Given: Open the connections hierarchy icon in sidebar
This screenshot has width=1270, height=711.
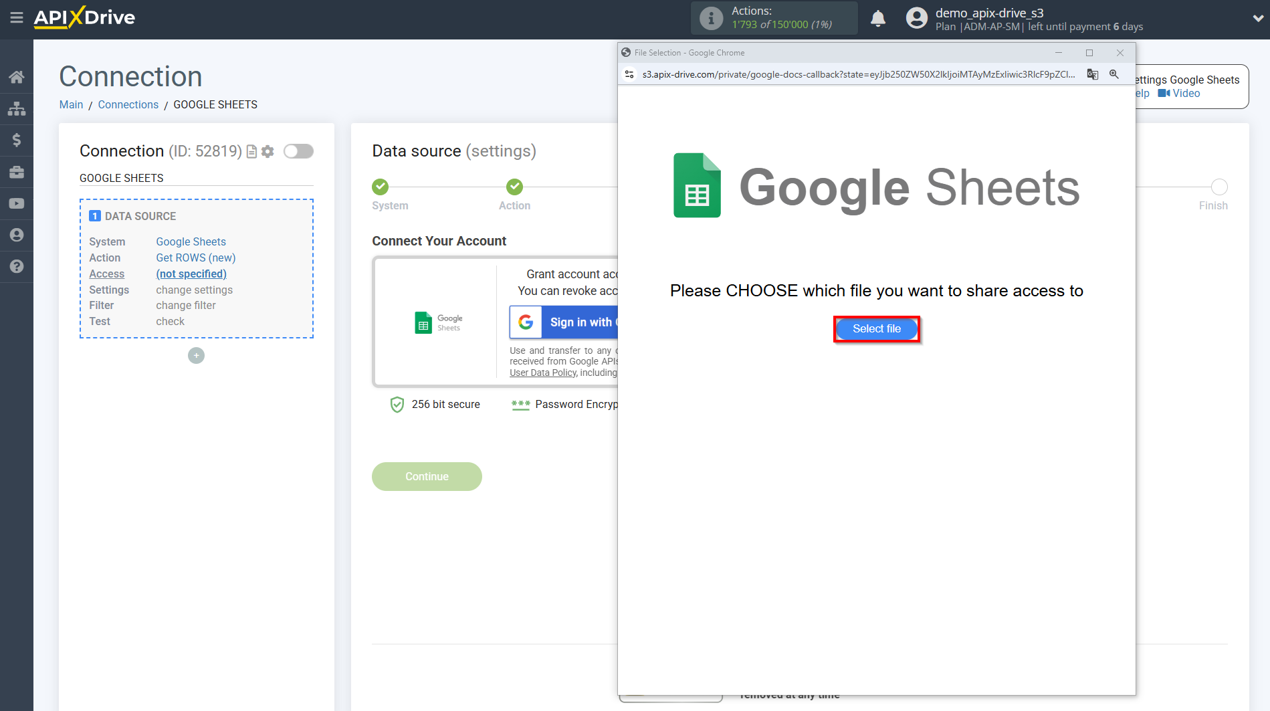Looking at the screenshot, I should tap(17, 108).
